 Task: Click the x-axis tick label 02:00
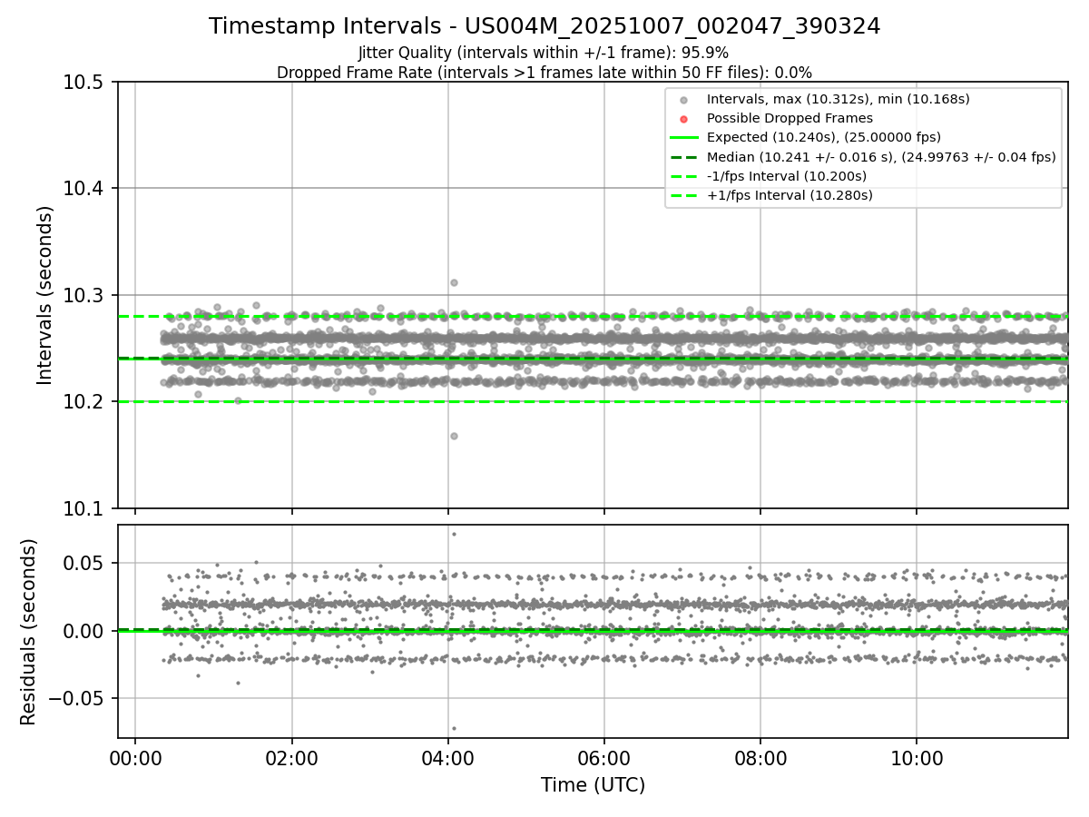tap(291, 757)
